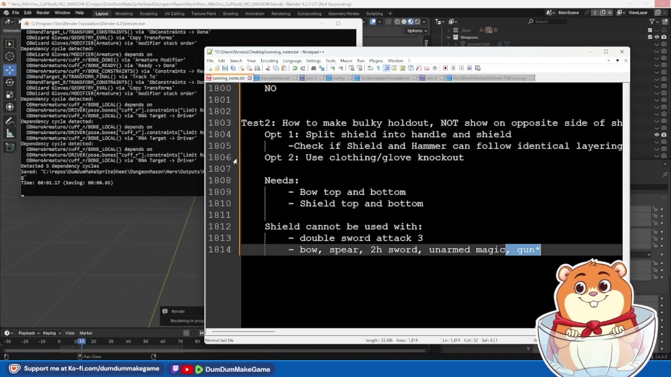Expand the Arrow01SM object in outliner
This screenshot has width=671, height=377.
(x=456, y=44)
